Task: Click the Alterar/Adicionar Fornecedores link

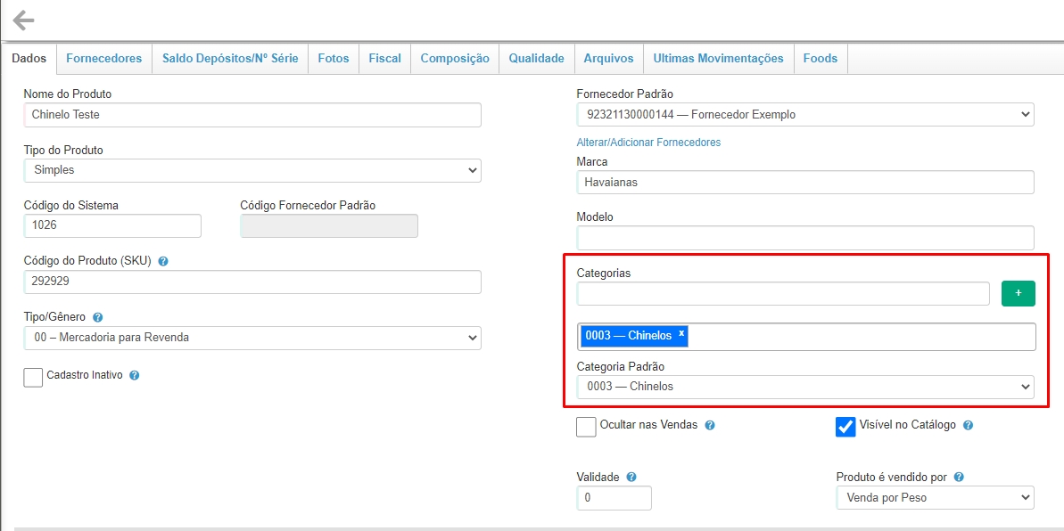Action: (x=648, y=143)
